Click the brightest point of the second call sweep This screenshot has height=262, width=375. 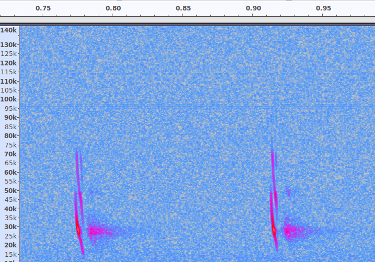click(x=273, y=229)
